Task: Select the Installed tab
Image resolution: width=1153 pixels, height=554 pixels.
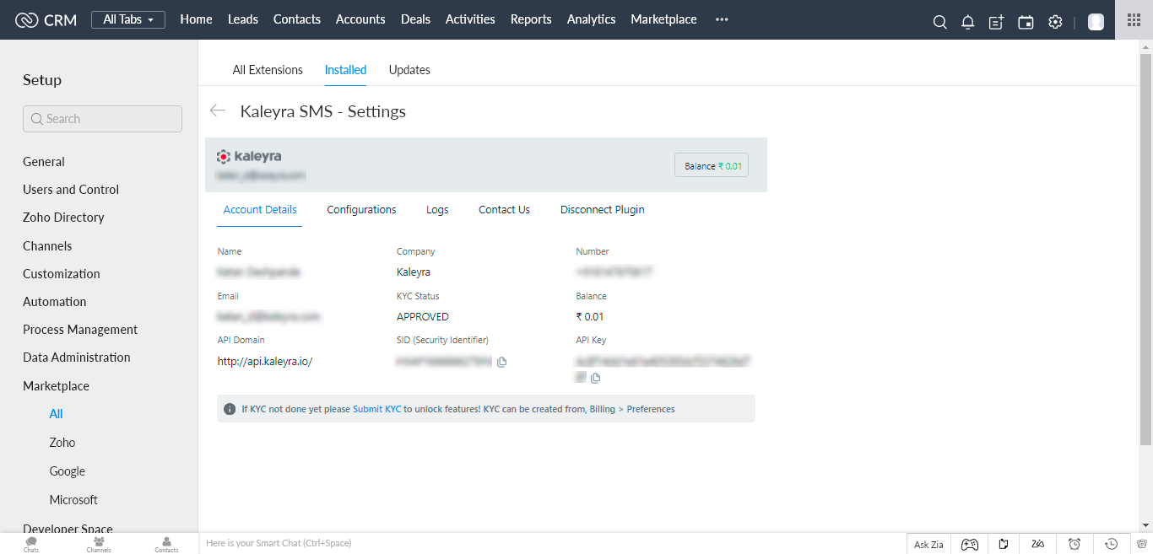Action: 345,70
